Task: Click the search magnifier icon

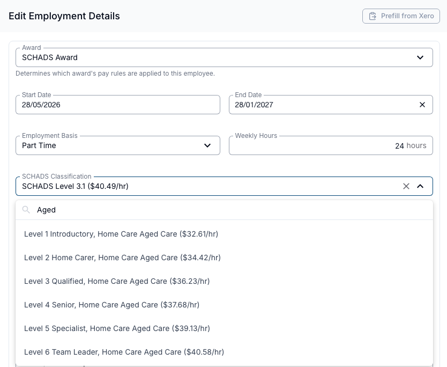Action: pyautogui.click(x=26, y=210)
